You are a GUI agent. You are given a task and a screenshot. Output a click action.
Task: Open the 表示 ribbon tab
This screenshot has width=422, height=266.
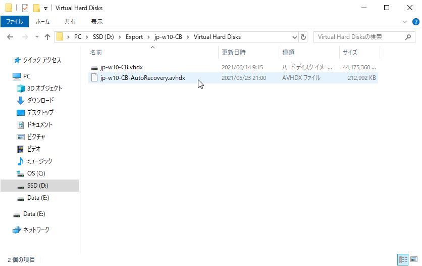(96, 22)
